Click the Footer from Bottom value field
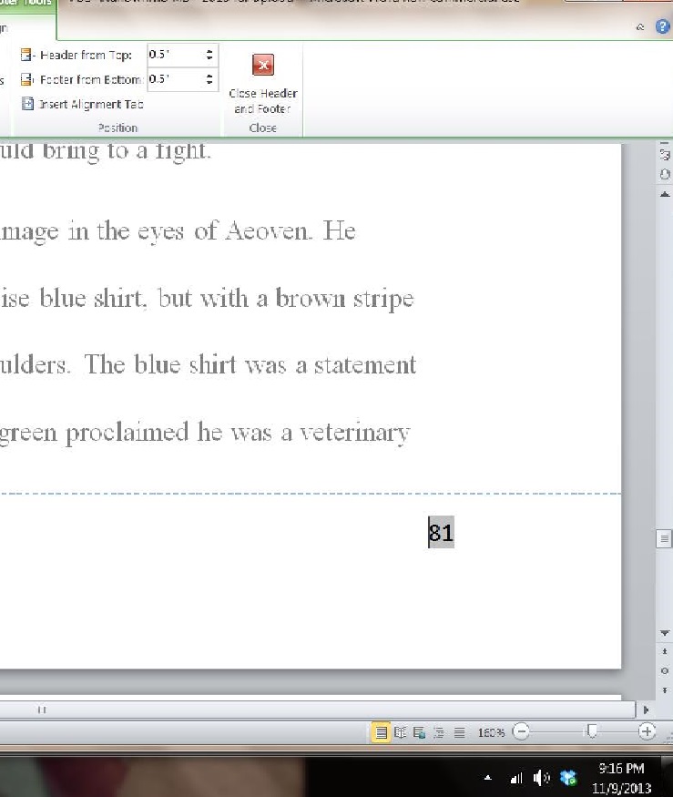This screenshot has height=797, width=673. point(175,79)
